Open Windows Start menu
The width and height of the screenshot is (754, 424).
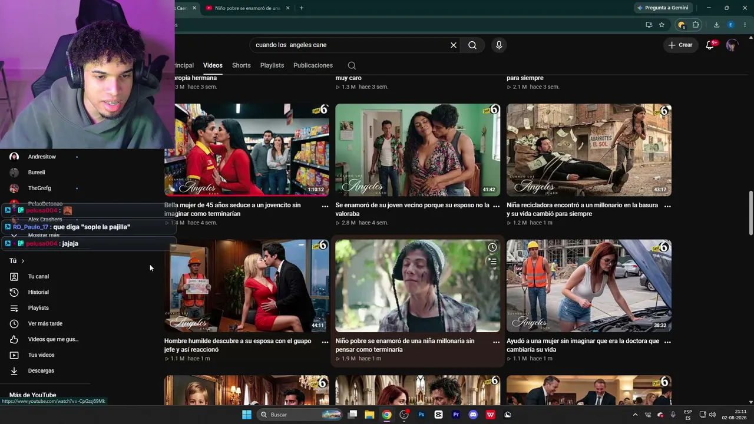coord(247,415)
